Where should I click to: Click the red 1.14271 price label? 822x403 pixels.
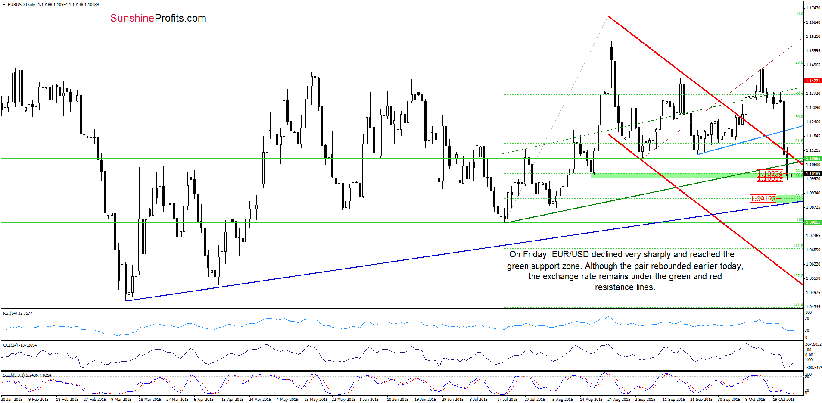pos(813,81)
